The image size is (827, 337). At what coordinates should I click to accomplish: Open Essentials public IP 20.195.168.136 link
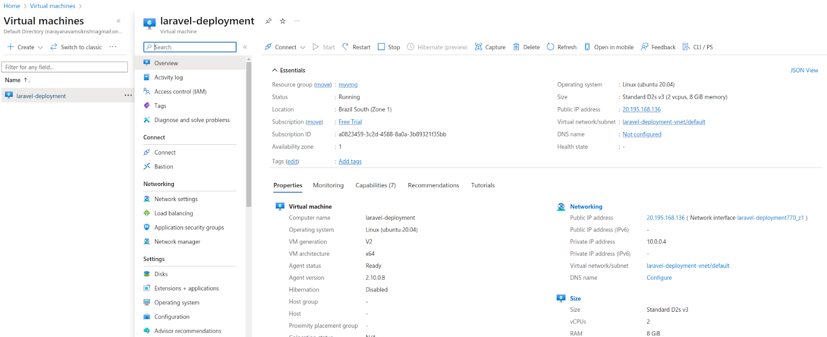[641, 110]
